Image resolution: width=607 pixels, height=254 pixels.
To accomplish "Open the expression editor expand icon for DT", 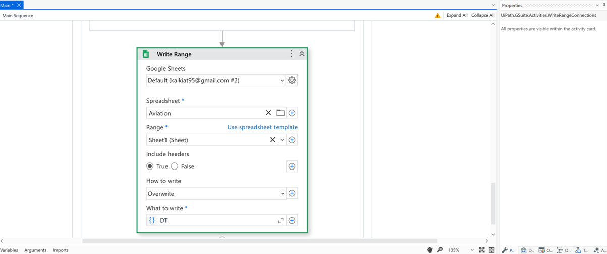I will 281,220.
